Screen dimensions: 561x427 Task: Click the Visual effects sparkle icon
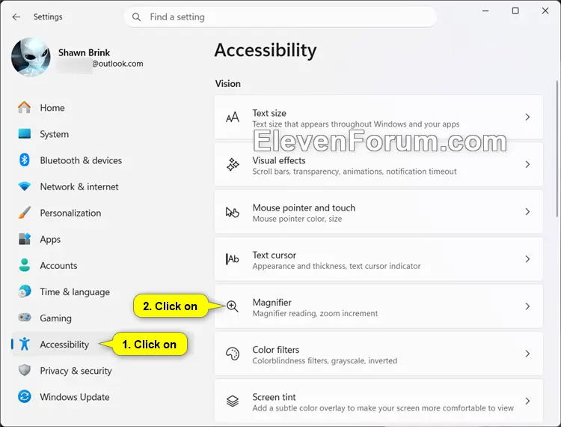[x=233, y=164]
